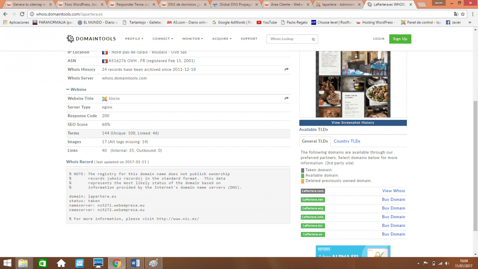Open the PROFILE dropdown menu

(134, 39)
